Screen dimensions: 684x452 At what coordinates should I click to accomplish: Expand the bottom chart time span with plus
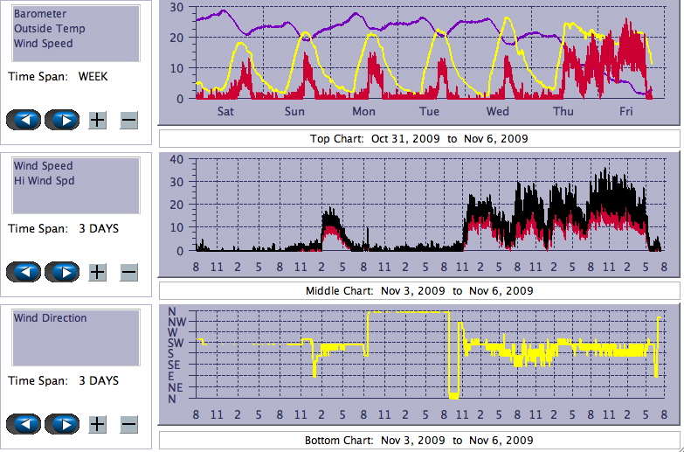[97, 424]
